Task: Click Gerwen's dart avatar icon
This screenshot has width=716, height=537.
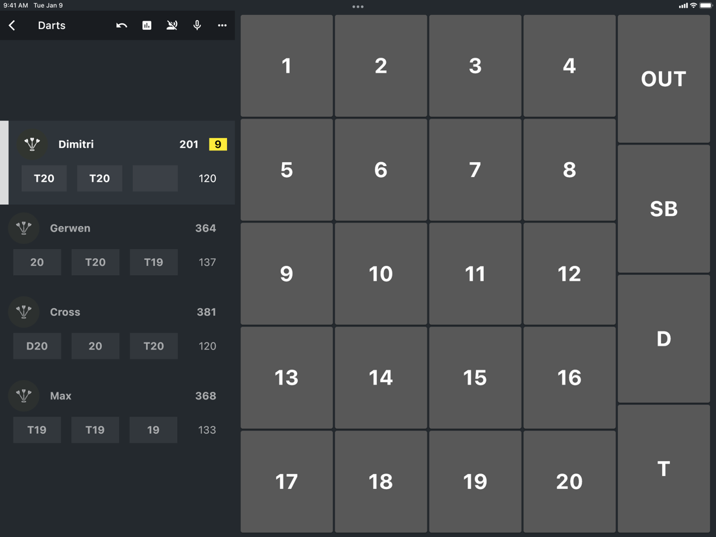Action: (24, 228)
